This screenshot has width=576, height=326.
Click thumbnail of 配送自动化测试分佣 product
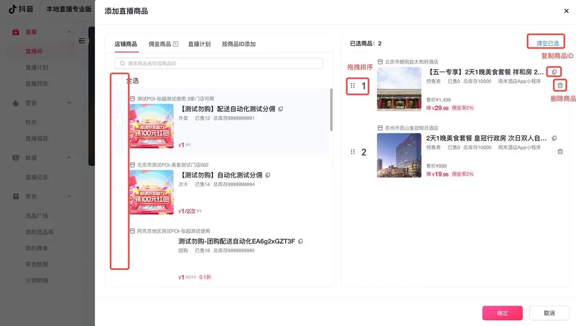click(x=152, y=126)
